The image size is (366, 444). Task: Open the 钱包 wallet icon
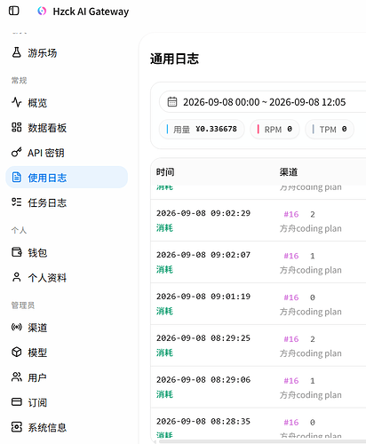(x=17, y=252)
